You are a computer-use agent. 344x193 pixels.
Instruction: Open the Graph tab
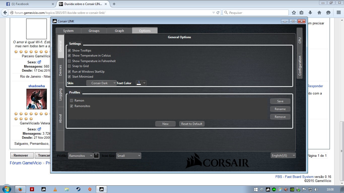pyautogui.click(x=119, y=31)
